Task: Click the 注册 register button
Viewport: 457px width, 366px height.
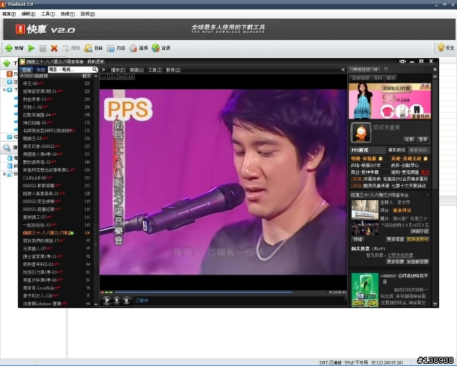Action: click(x=409, y=139)
